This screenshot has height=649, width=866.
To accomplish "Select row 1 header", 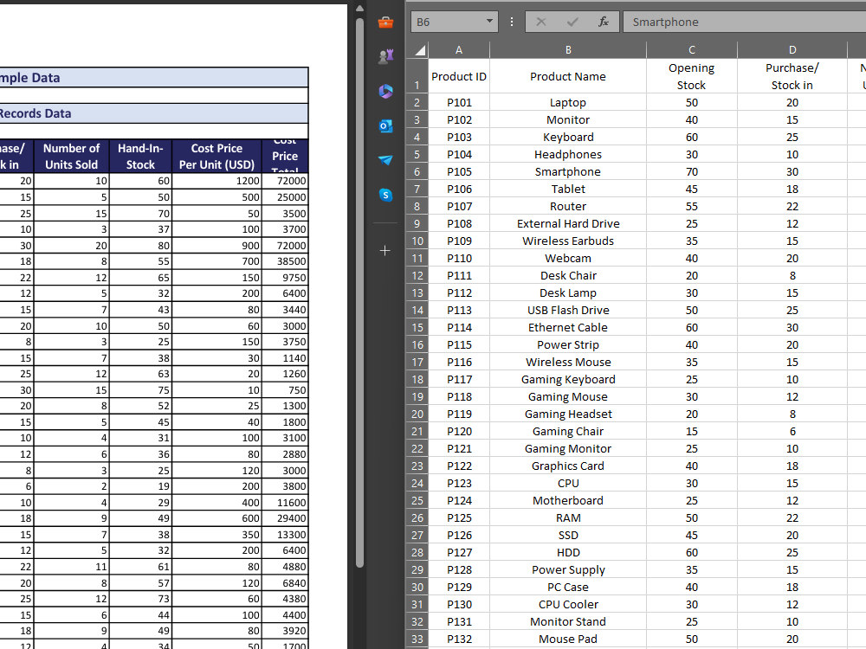I will [x=417, y=76].
